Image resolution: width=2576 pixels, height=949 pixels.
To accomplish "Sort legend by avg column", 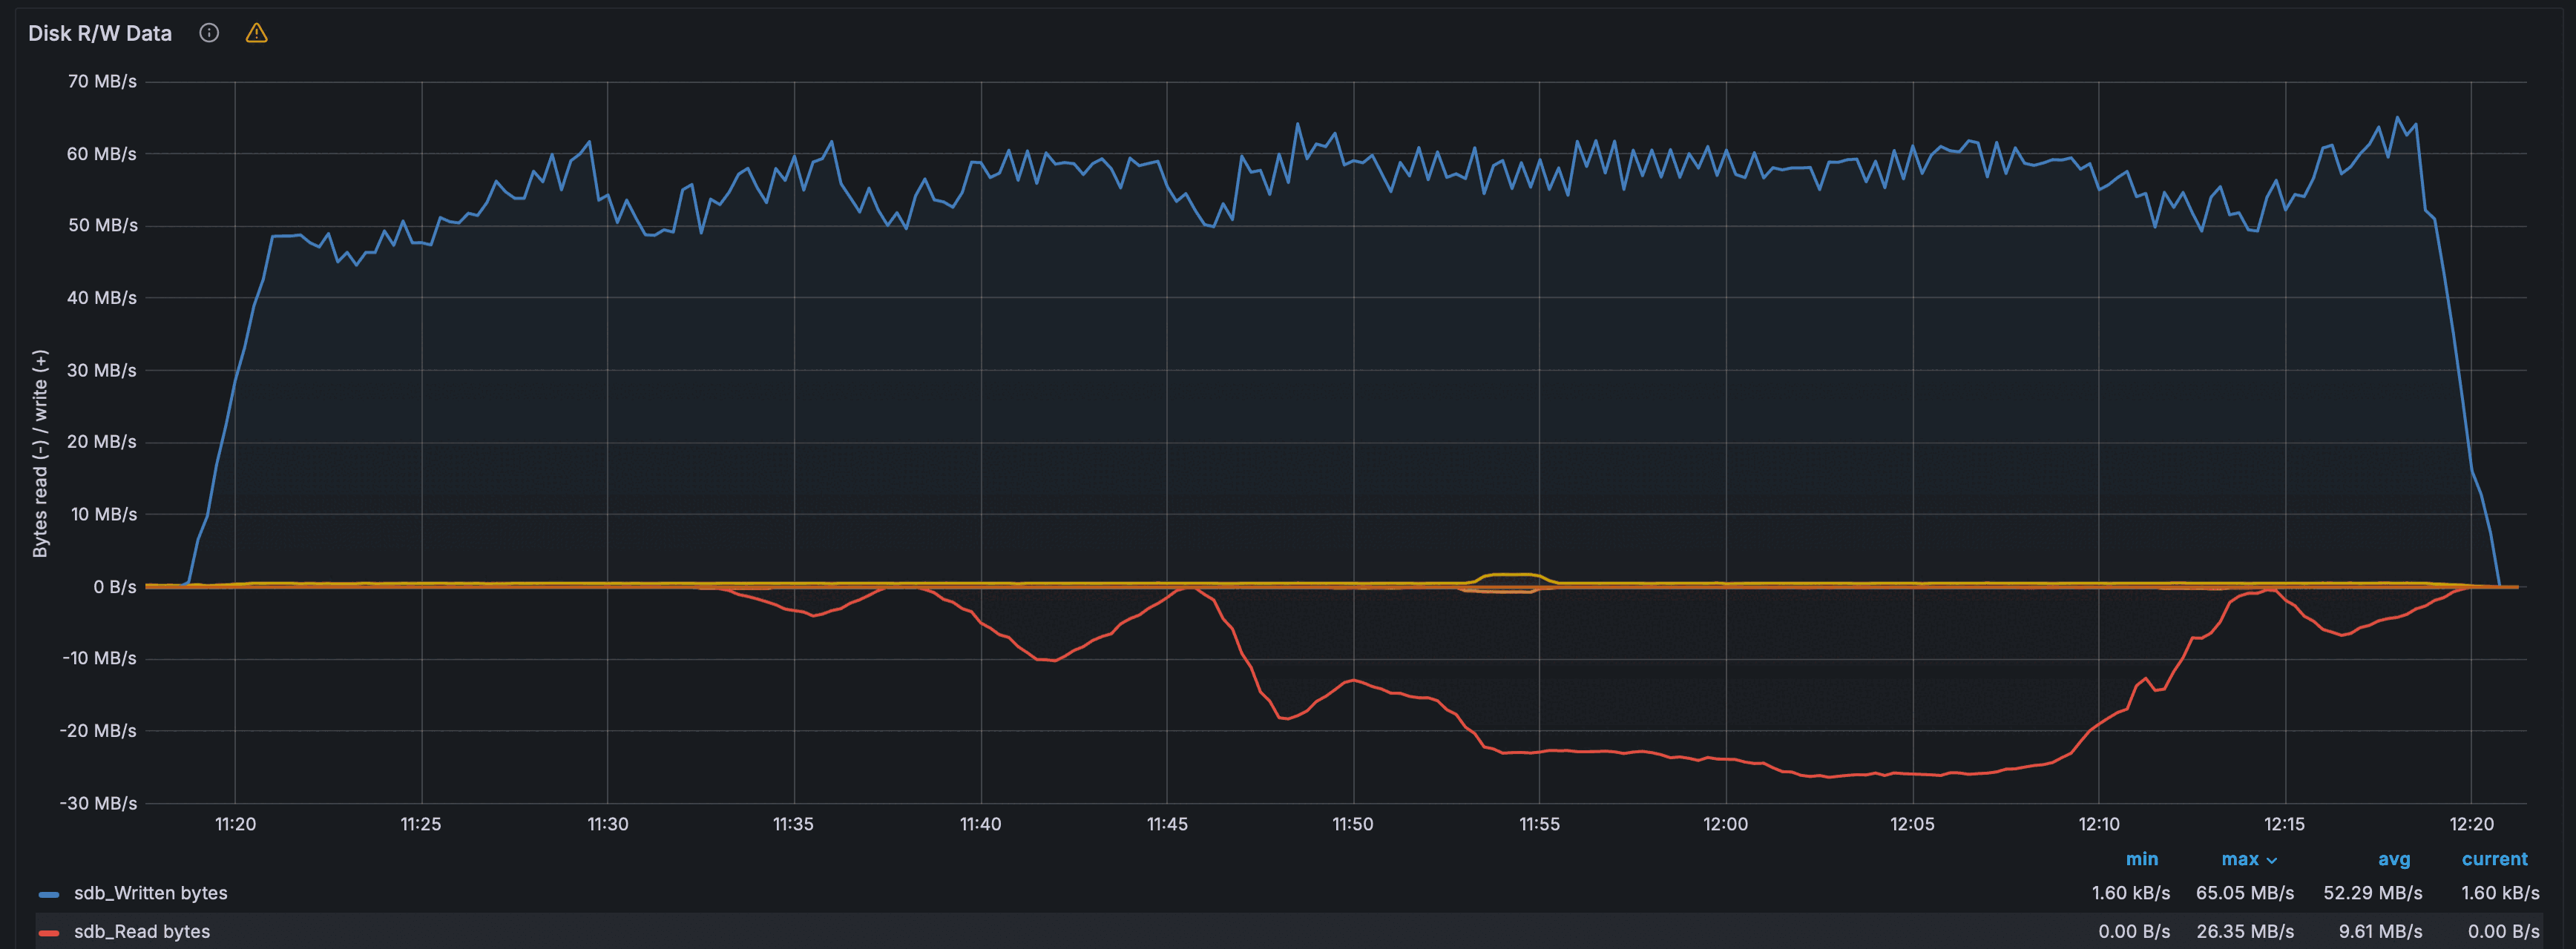I will tap(2393, 859).
